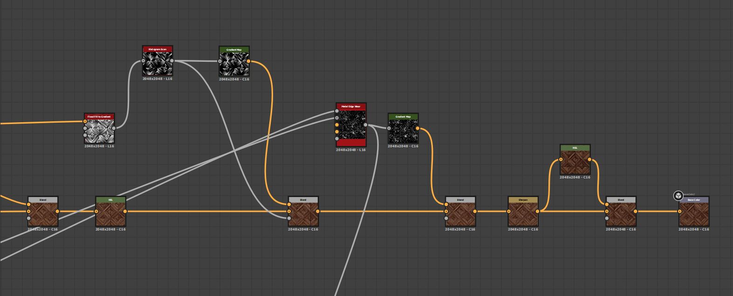Viewport: 733px width, 296px height.
Task: Click the topmost input connector of Metal Edge Wear
Action: (337, 111)
